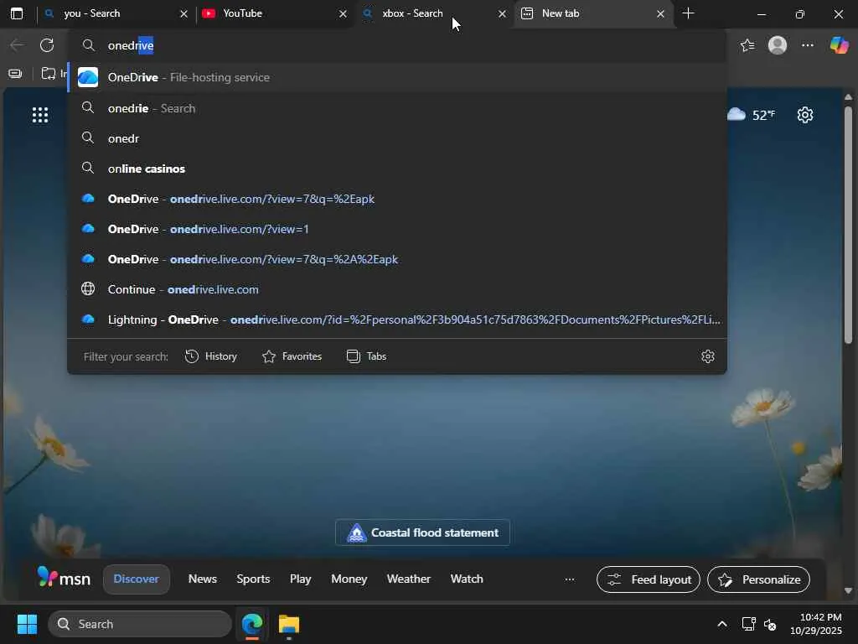Viewport: 858px width, 644px height.
Task: Close the you - Search tab
Action: [x=183, y=13]
